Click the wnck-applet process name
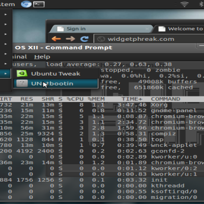The width and height of the screenshot is (204, 204). 174,145
